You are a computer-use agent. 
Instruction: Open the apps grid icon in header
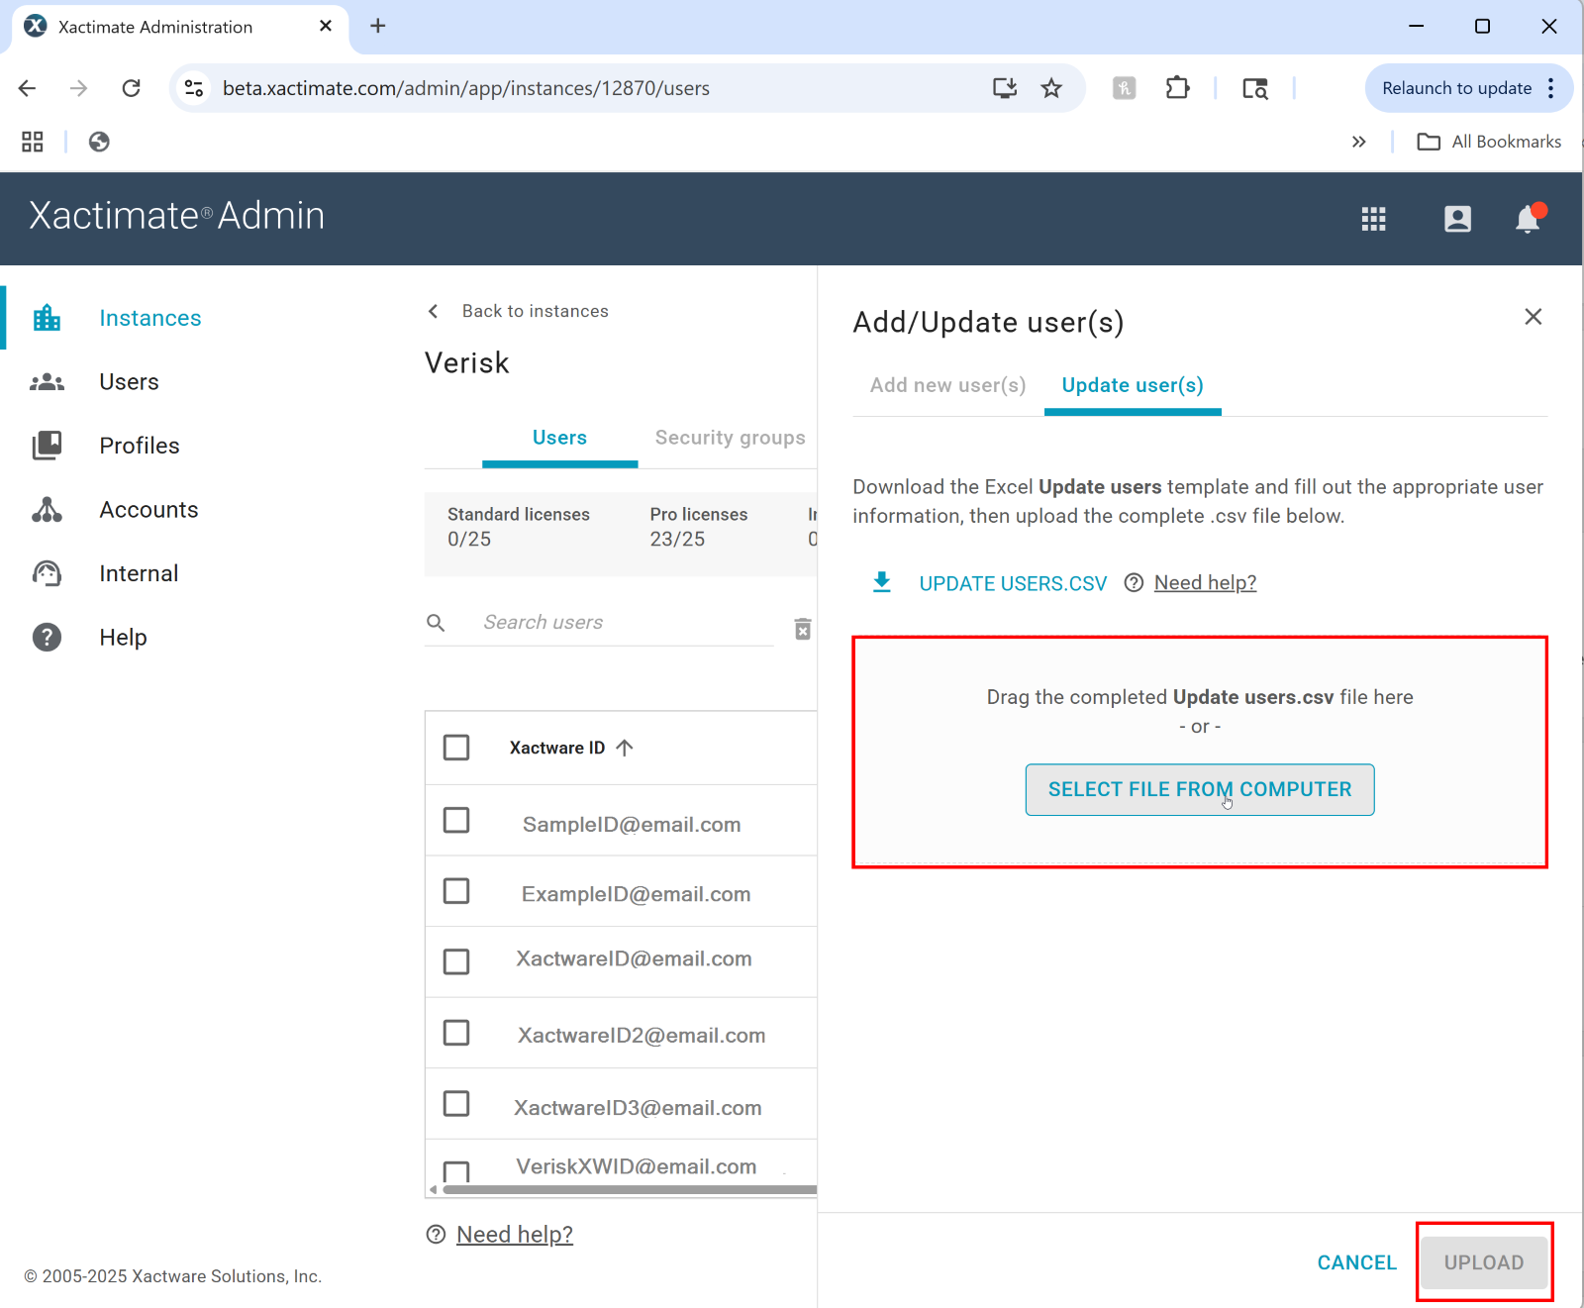[x=1373, y=219]
